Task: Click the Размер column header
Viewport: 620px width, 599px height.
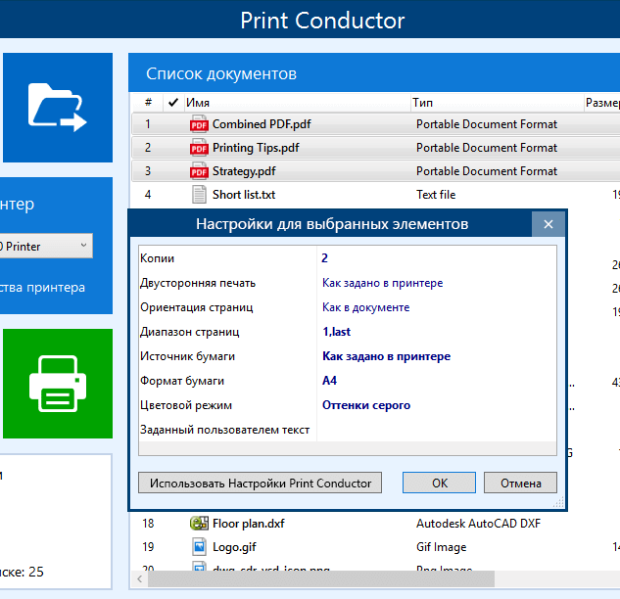Action: click(602, 103)
